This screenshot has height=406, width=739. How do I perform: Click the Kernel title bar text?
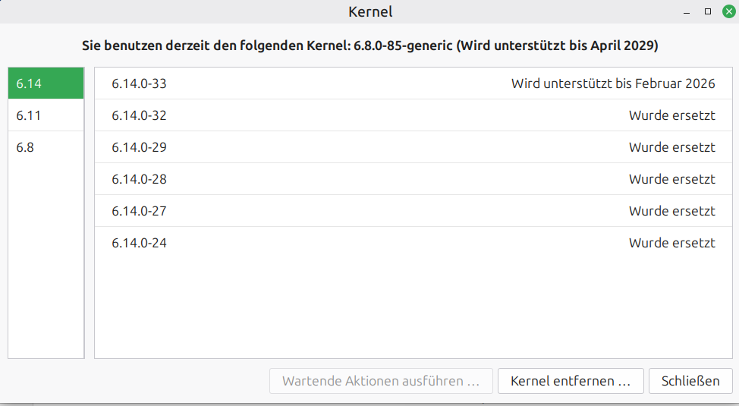click(x=369, y=11)
